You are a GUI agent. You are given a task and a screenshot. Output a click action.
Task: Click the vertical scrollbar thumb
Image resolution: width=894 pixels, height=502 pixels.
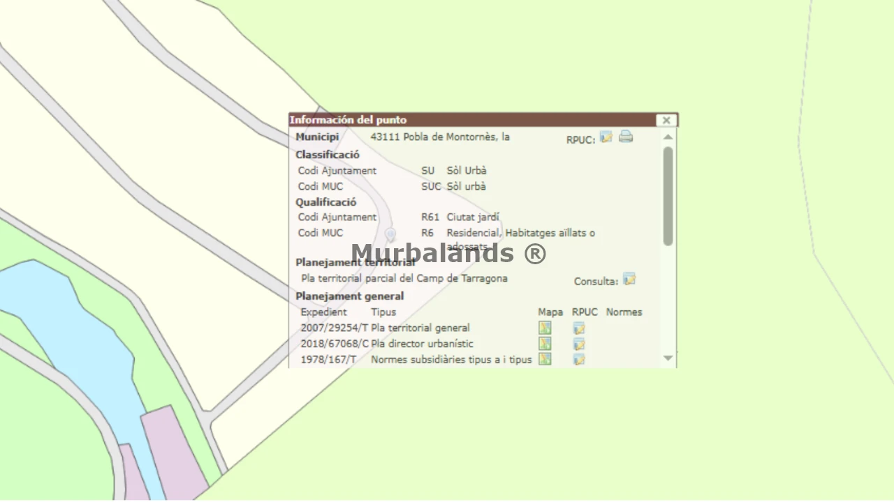(x=668, y=196)
